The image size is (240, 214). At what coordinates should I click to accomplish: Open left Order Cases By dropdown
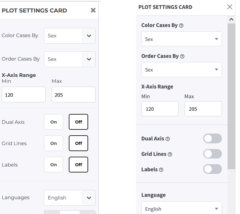70,59
